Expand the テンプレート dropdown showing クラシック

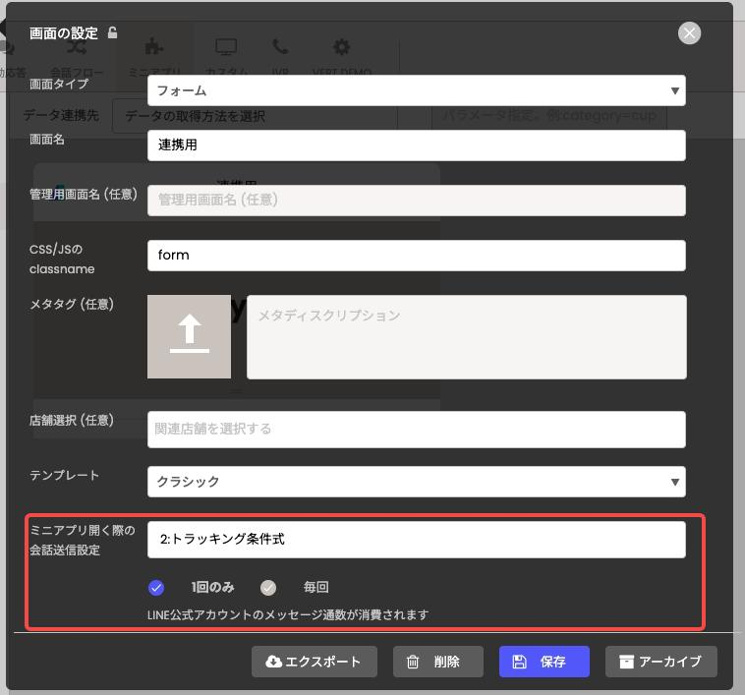coord(416,482)
